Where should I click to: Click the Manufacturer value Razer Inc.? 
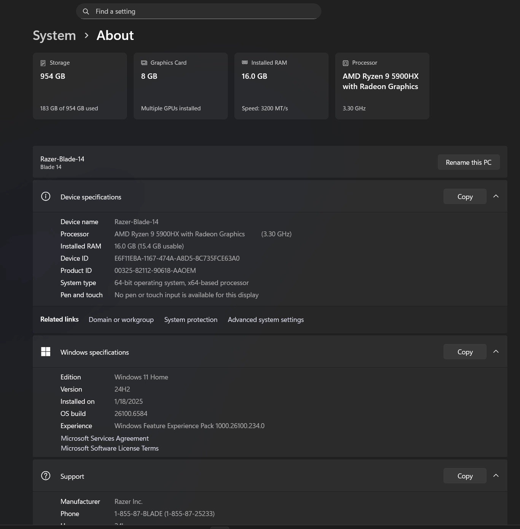tap(129, 502)
